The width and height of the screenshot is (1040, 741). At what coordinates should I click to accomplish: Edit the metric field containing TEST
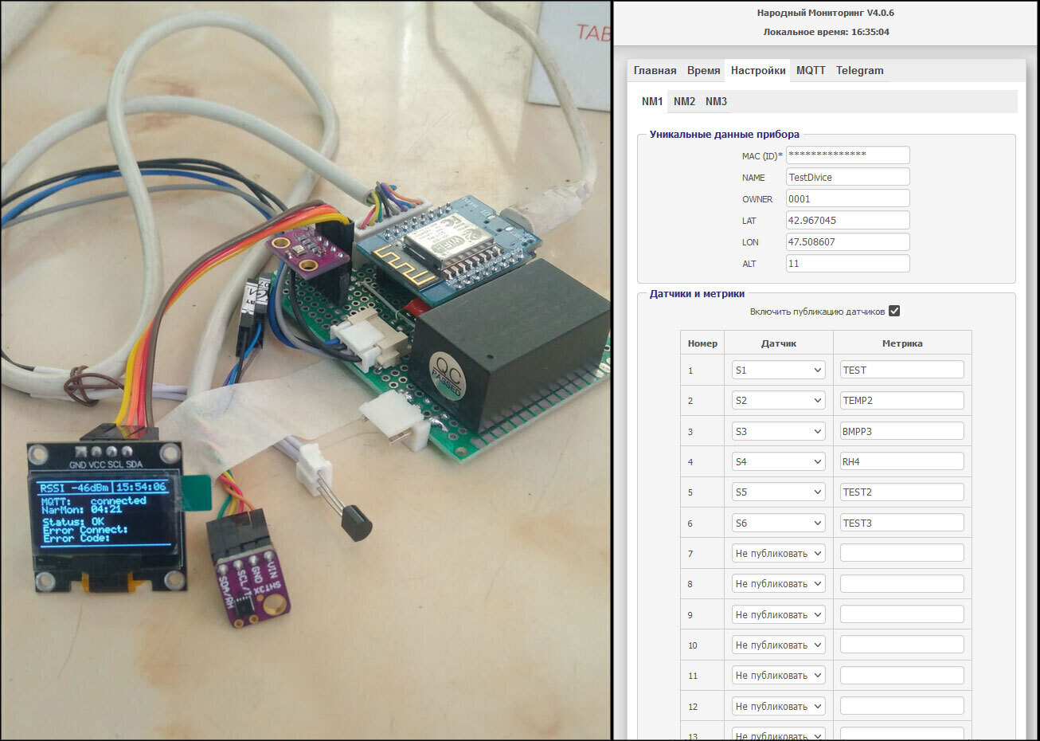click(901, 370)
